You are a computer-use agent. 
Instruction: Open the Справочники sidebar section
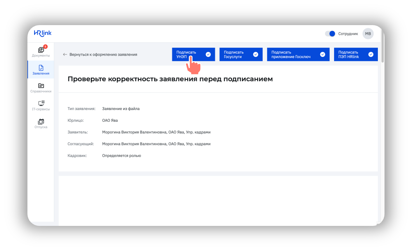(41, 88)
